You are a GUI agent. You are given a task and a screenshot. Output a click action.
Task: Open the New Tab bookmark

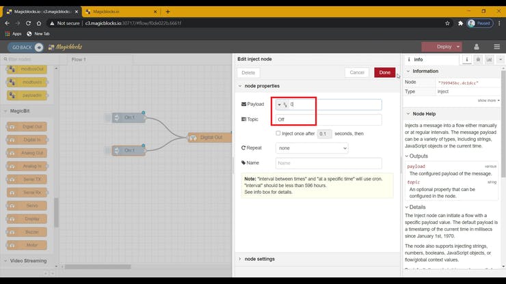pos(38,33)
